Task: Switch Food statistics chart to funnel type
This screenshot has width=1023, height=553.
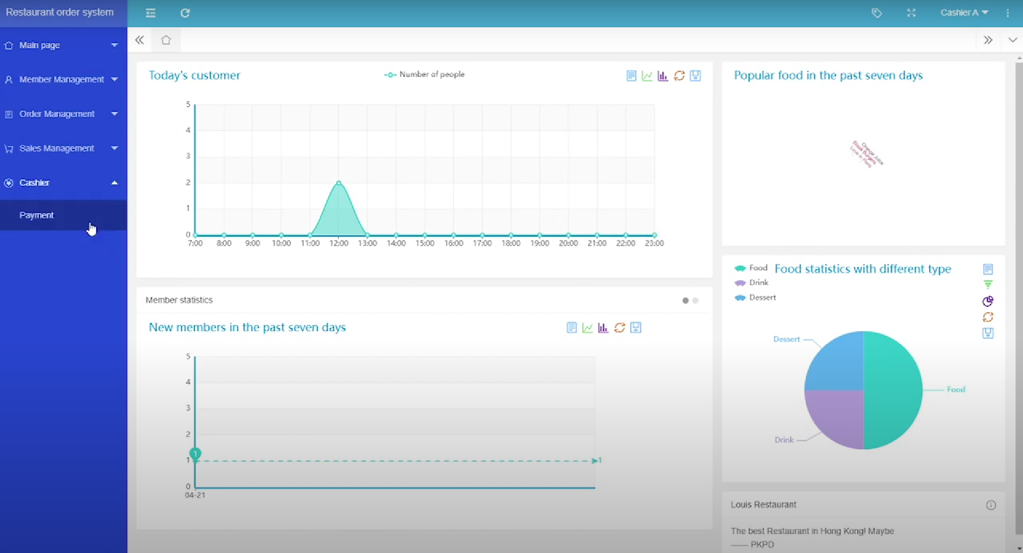Action: [988, 285]
